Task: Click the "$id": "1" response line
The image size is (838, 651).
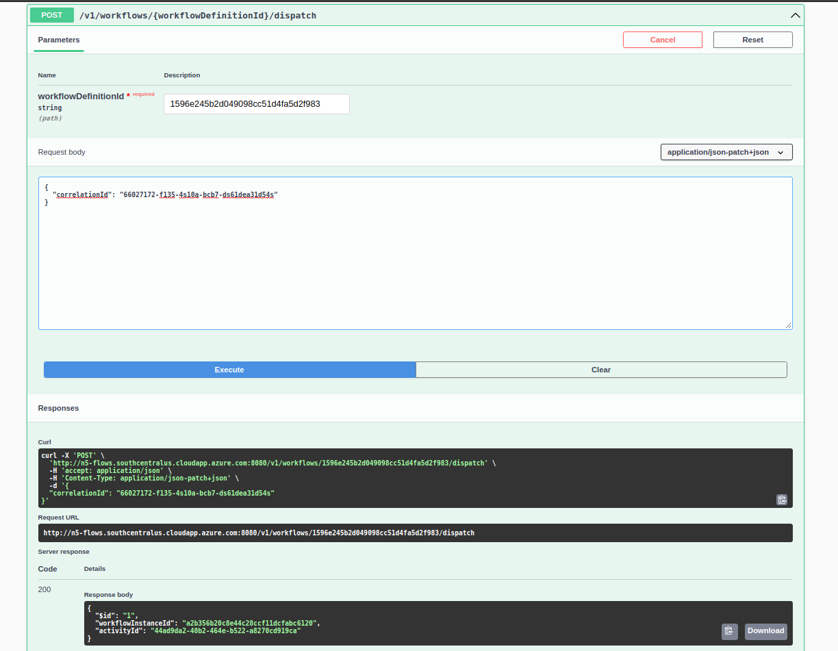Action: pyautogui.click(x=116, y=615)
